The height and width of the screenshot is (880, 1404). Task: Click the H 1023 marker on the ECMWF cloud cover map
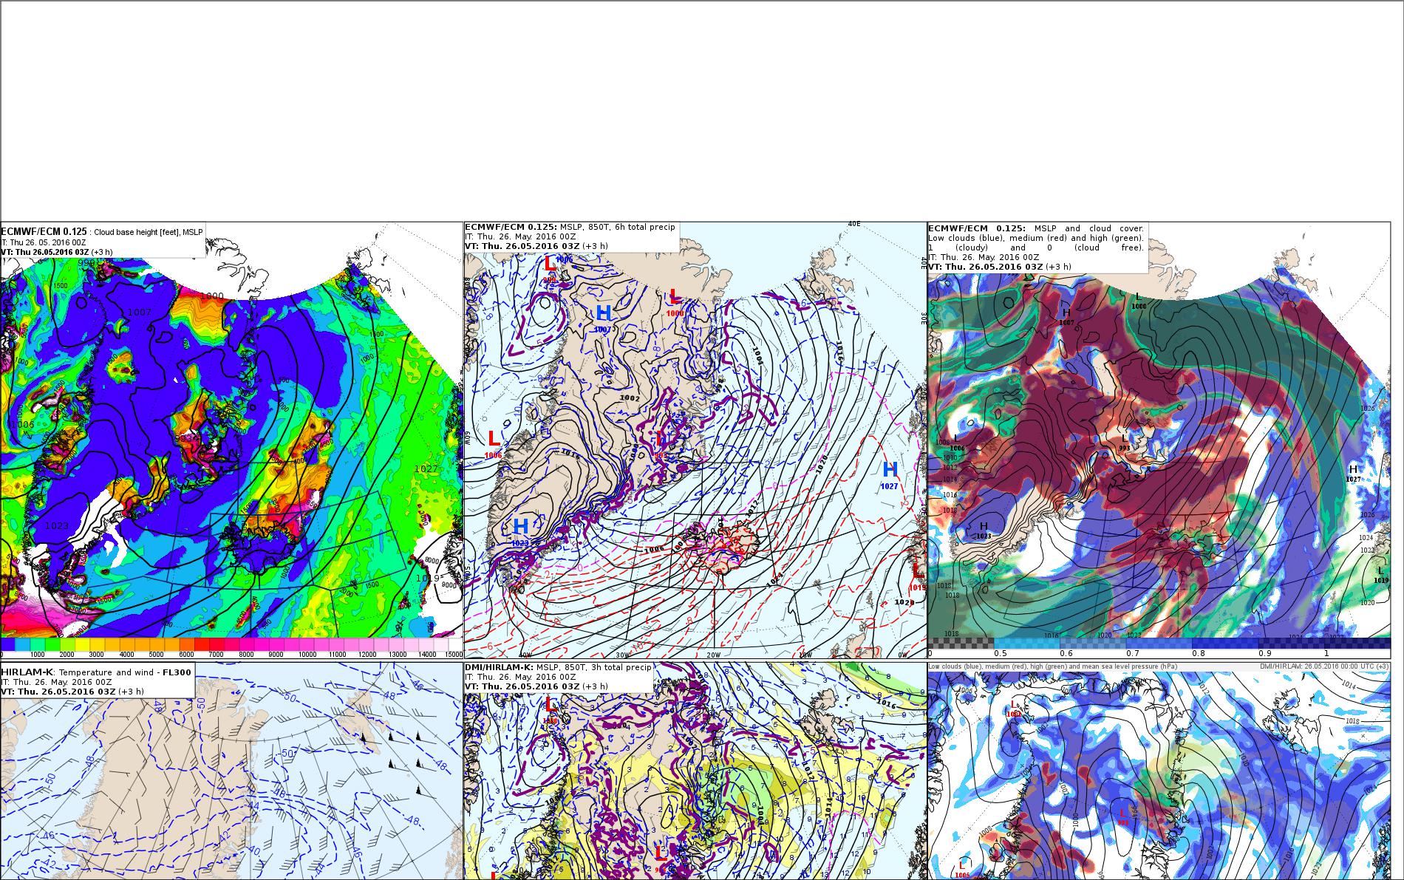[983, 530]
